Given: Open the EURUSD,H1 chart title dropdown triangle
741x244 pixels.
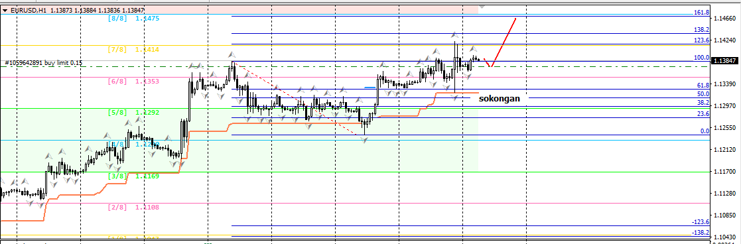Looking at the screenshot, I should (5, 10).
